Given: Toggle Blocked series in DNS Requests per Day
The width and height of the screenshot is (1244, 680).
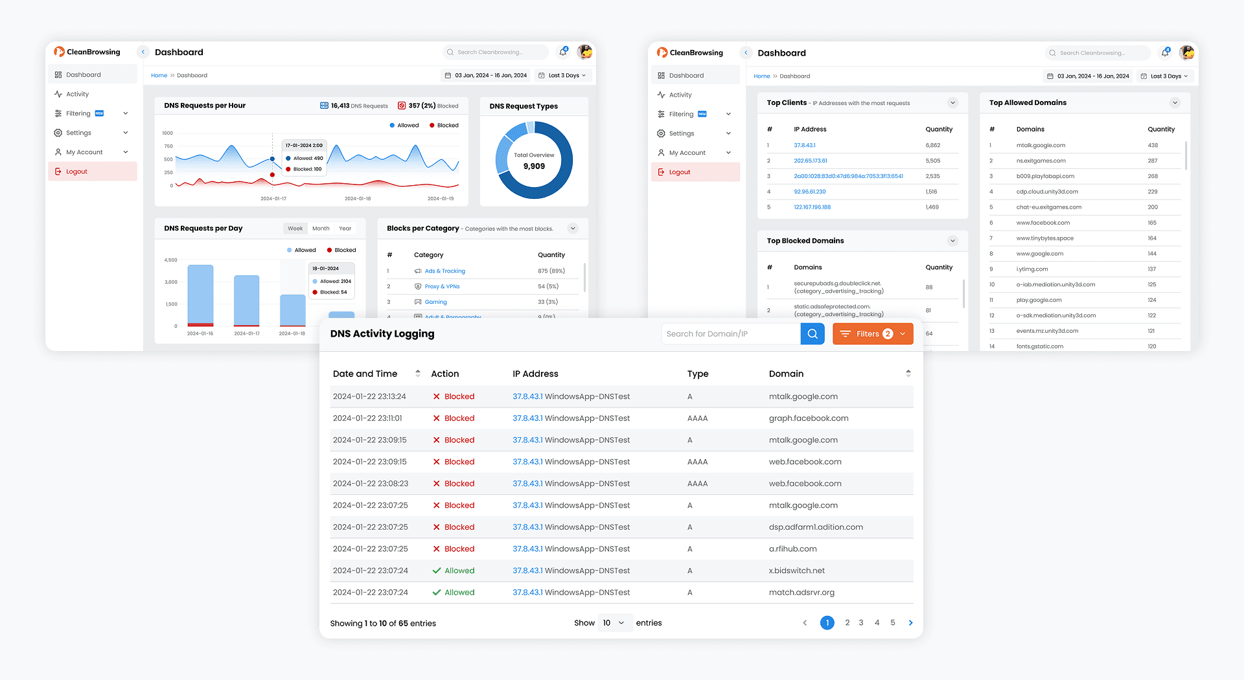Looking at the screenshot, I should click(x=341, y=250).
